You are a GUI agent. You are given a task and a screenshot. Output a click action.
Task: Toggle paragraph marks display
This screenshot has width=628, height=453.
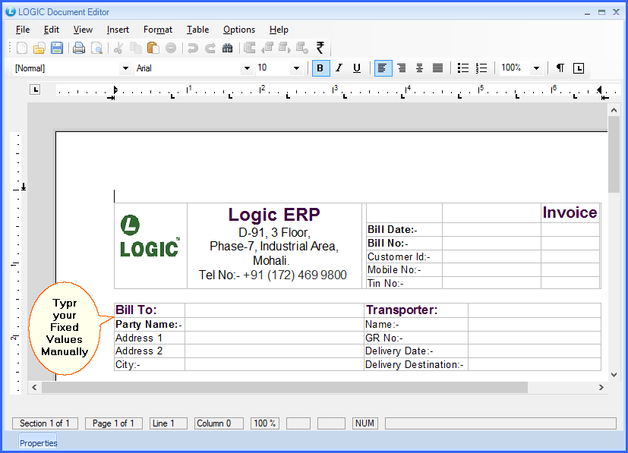pyautogui.click(x=560, y=68)
